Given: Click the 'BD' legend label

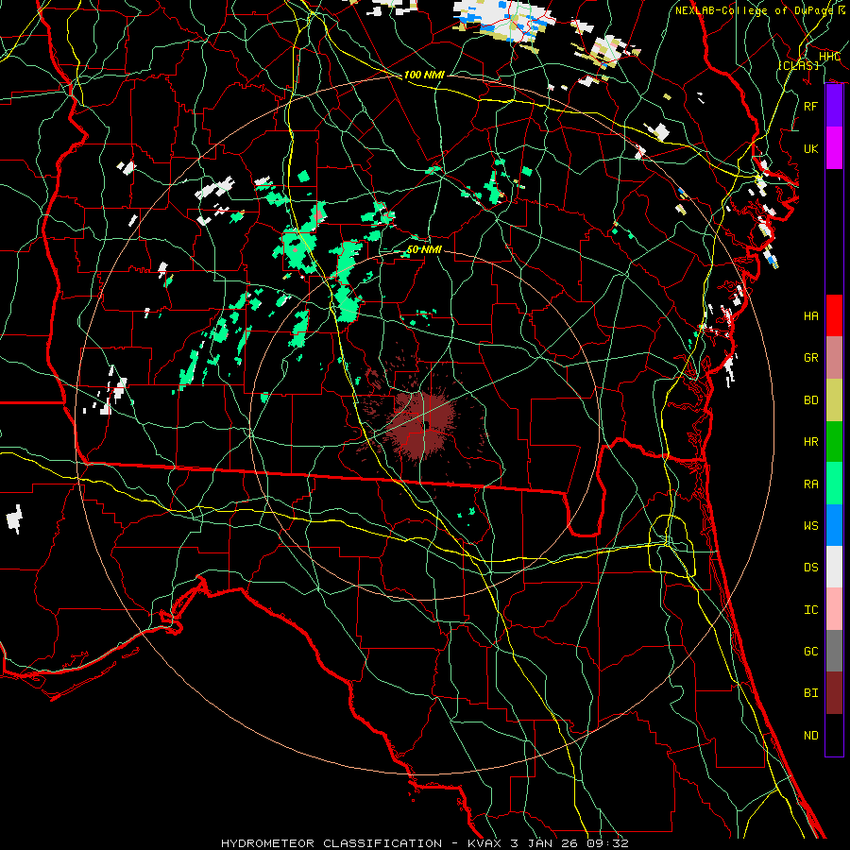Looking at the screenshot, I should pos(810,400).
